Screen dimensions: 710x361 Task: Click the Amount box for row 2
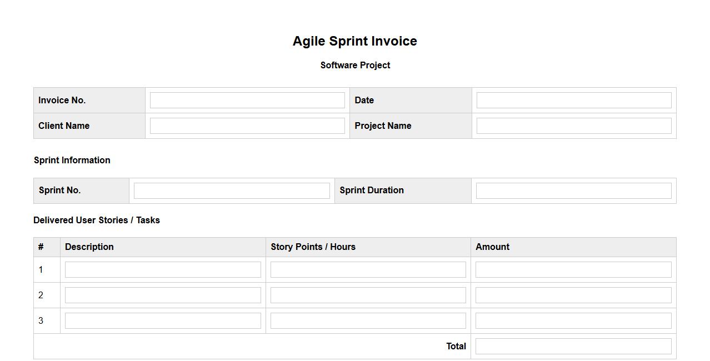[573, 295]
